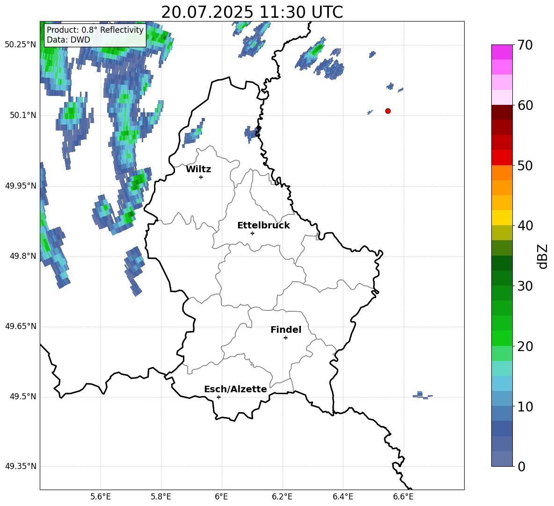Click the dark red colorbar band below 60
The width and height of the screenshot is (554, 506).
pos(502,112)
